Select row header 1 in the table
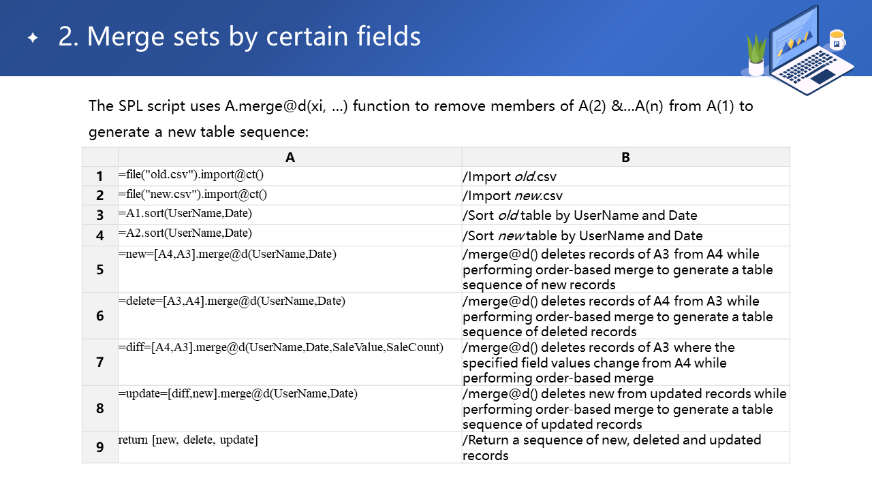 (x=100, y=176)
